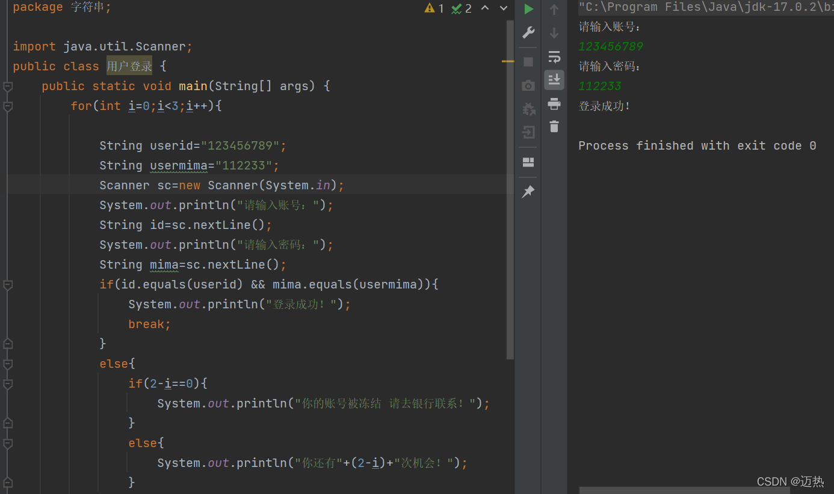Toggle scroll to end in console

(x=554, y=80)
